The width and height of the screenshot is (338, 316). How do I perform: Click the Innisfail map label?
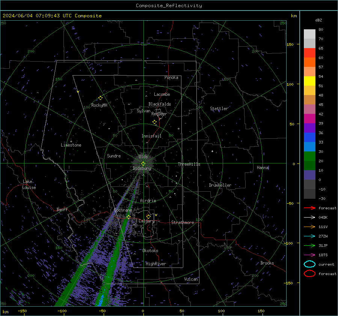point(151,136)
